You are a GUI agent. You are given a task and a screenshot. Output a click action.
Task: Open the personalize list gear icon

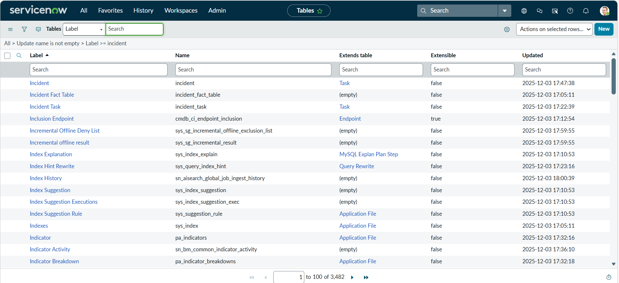tap(507, 29)
